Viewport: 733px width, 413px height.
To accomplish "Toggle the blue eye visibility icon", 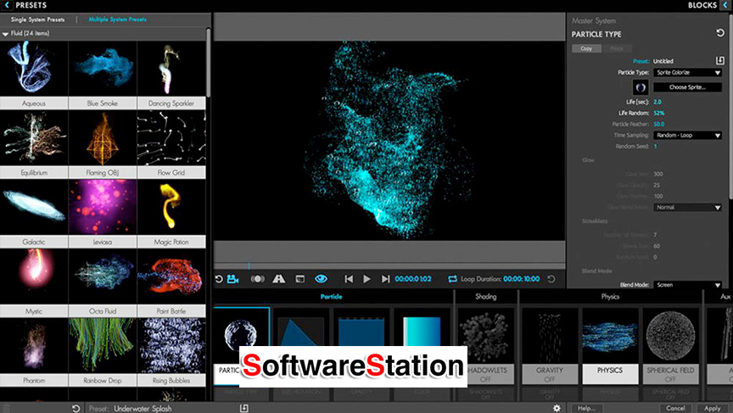I will (x=321, y=279).
